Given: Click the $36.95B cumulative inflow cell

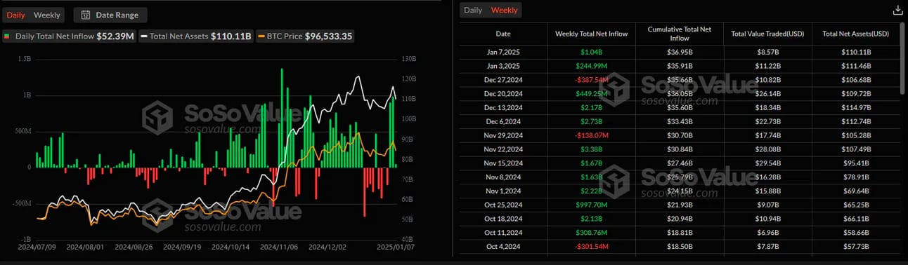Looking at the screenshot, I should [680, 52].
